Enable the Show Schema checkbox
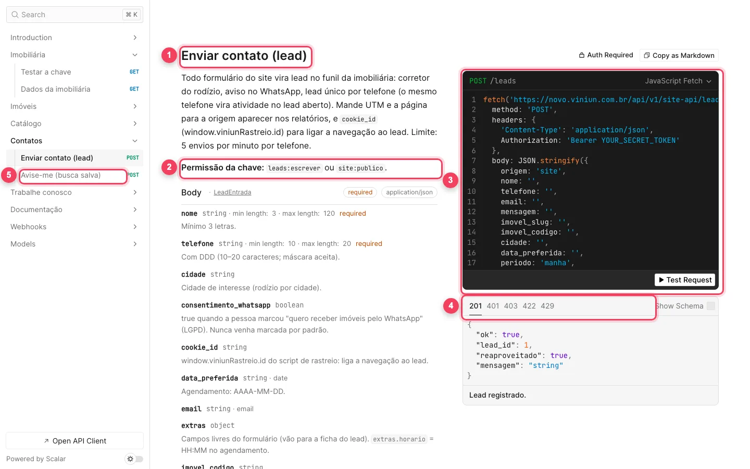 [711, 306]
